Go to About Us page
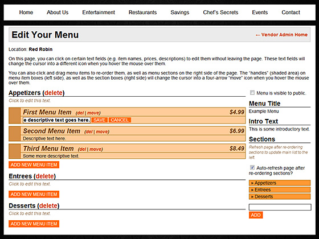Image resolution: width=319 pixels, height=239 pixels. pos(58,13)
